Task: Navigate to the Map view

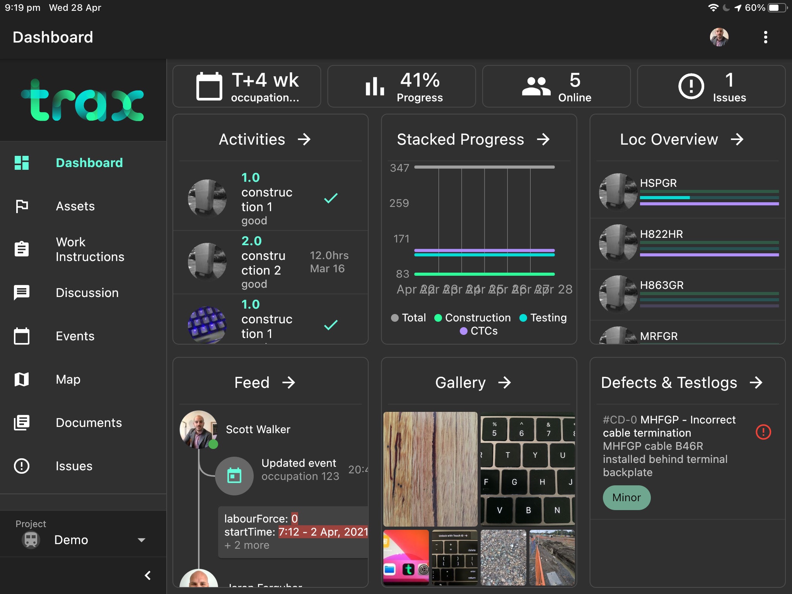Action: 68,379
